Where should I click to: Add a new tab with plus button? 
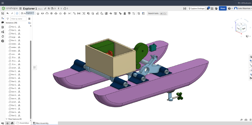tap(7, 123)
